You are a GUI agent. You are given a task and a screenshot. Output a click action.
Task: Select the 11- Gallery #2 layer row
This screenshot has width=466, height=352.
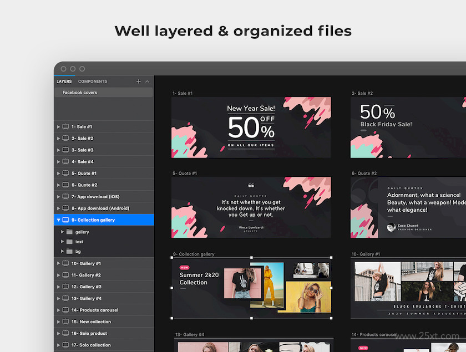click(104, 275)
